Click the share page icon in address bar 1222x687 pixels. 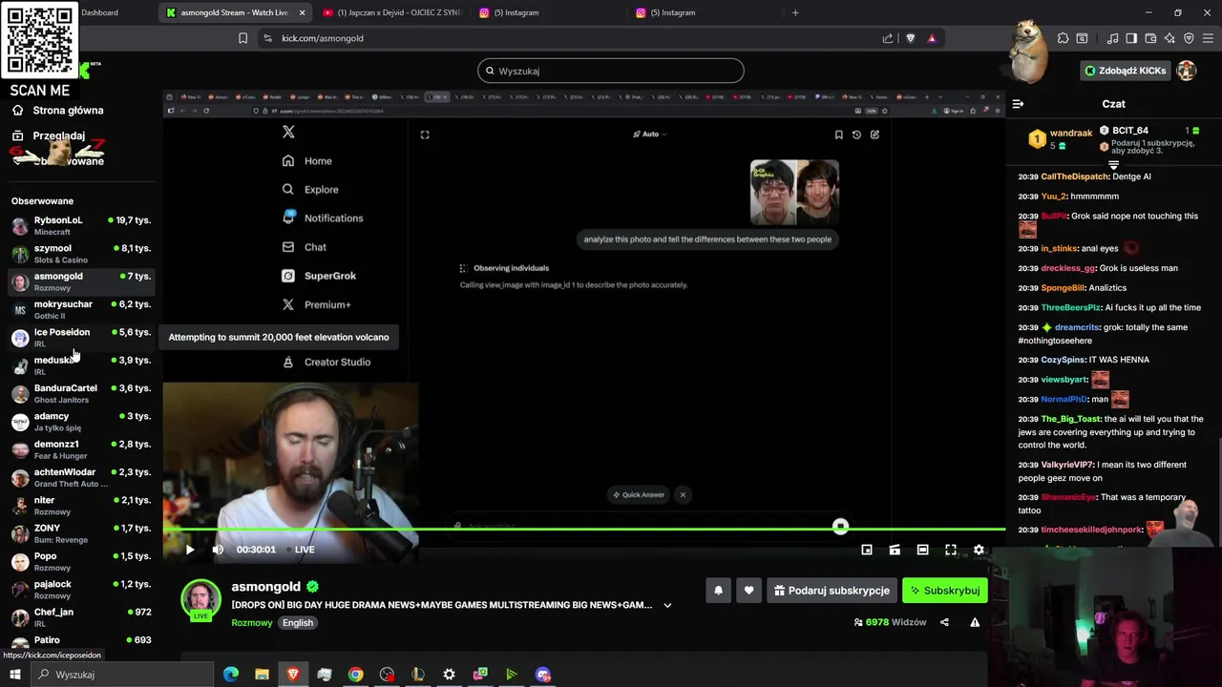coord(888,38)
